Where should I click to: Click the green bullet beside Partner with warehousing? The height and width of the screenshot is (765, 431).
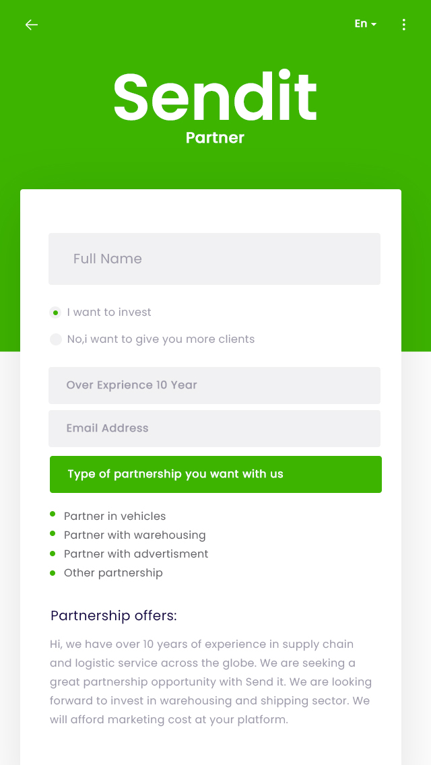click(53, 533)
